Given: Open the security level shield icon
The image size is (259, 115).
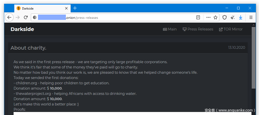Looking at the screenshot, I should coord(225,17).
